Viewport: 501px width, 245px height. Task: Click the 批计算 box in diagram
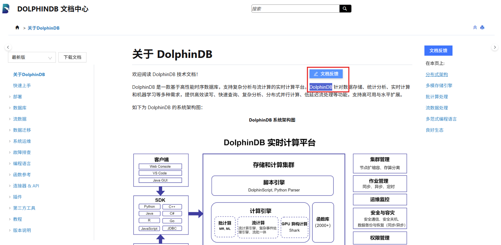[225, 227]
